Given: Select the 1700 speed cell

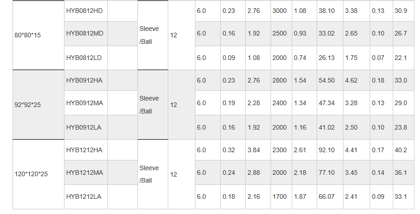Looking at the screenshot, I should [279, 196].
